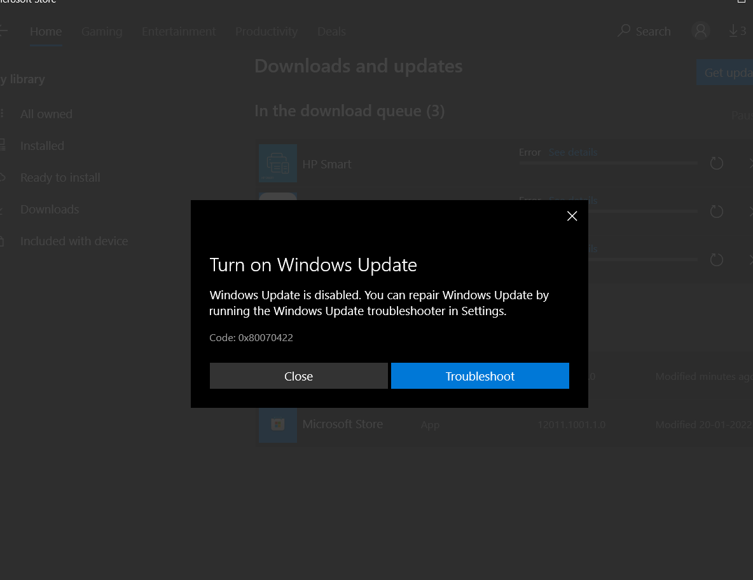Retry the HP Smart download
The image size is (753, 580).
(717, 163)
